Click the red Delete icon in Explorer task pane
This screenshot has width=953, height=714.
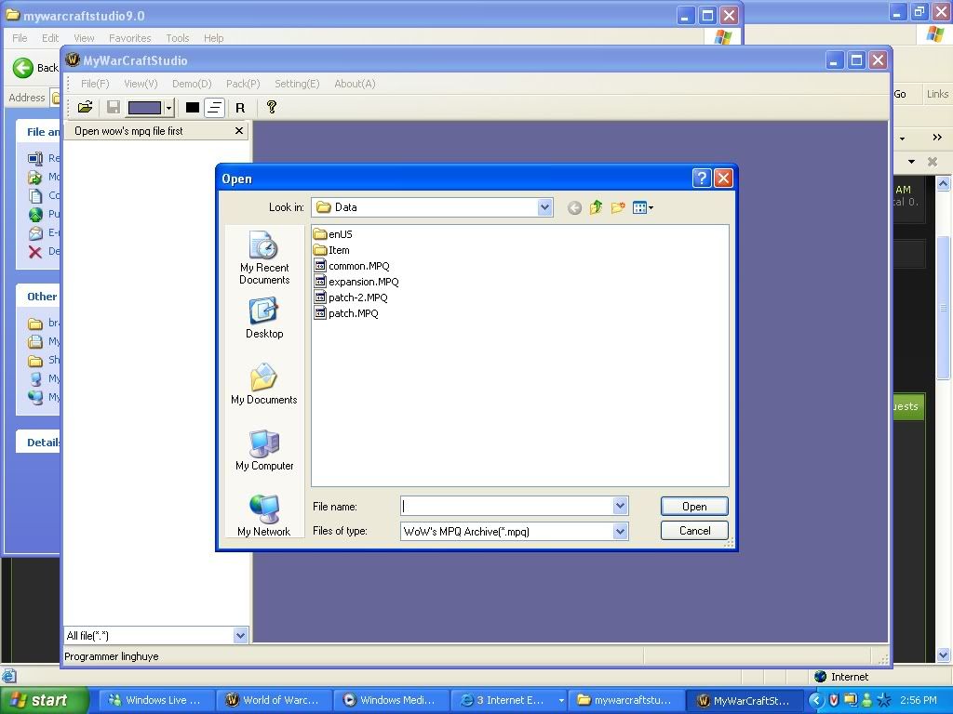coord(35,252)
